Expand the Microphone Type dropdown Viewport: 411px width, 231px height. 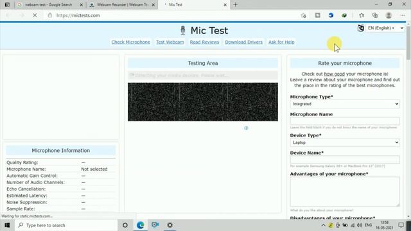(345, 104)
